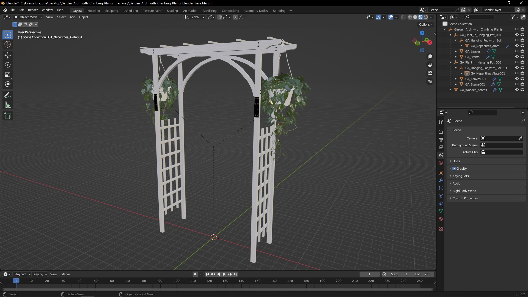
Task: Switch to rendered viewport shading
Action: (x=426, y=17)
